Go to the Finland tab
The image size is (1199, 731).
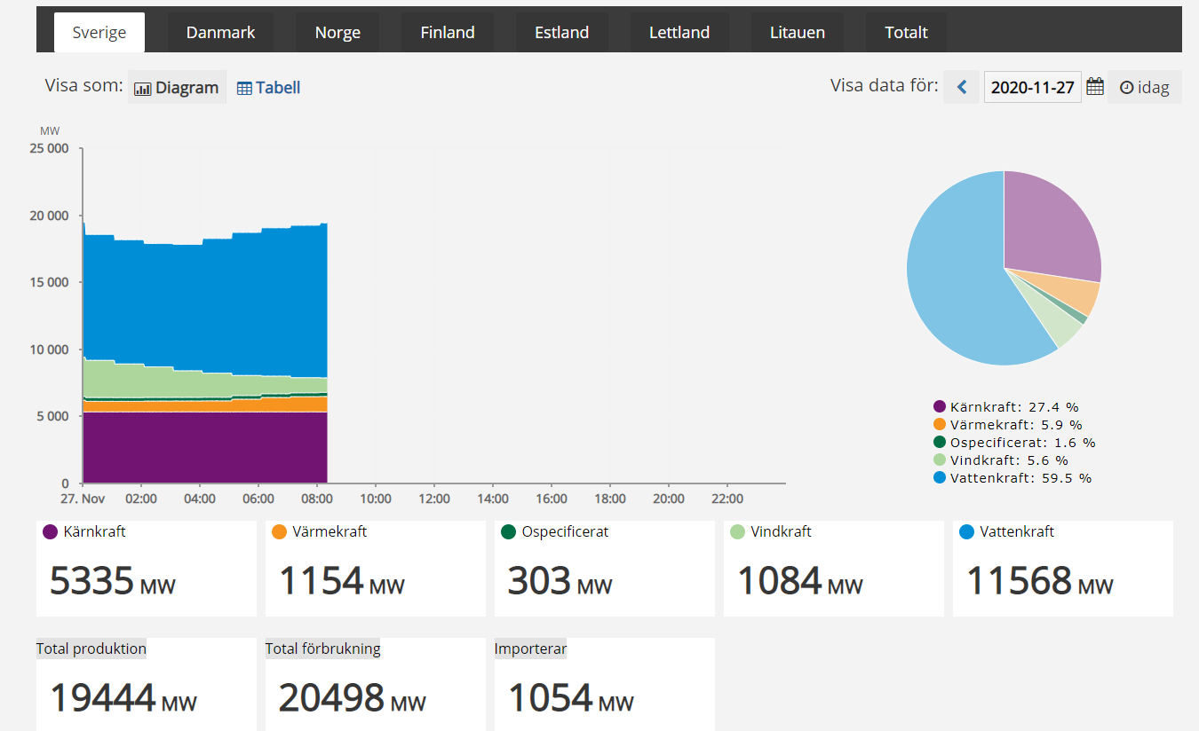[448, 33]
